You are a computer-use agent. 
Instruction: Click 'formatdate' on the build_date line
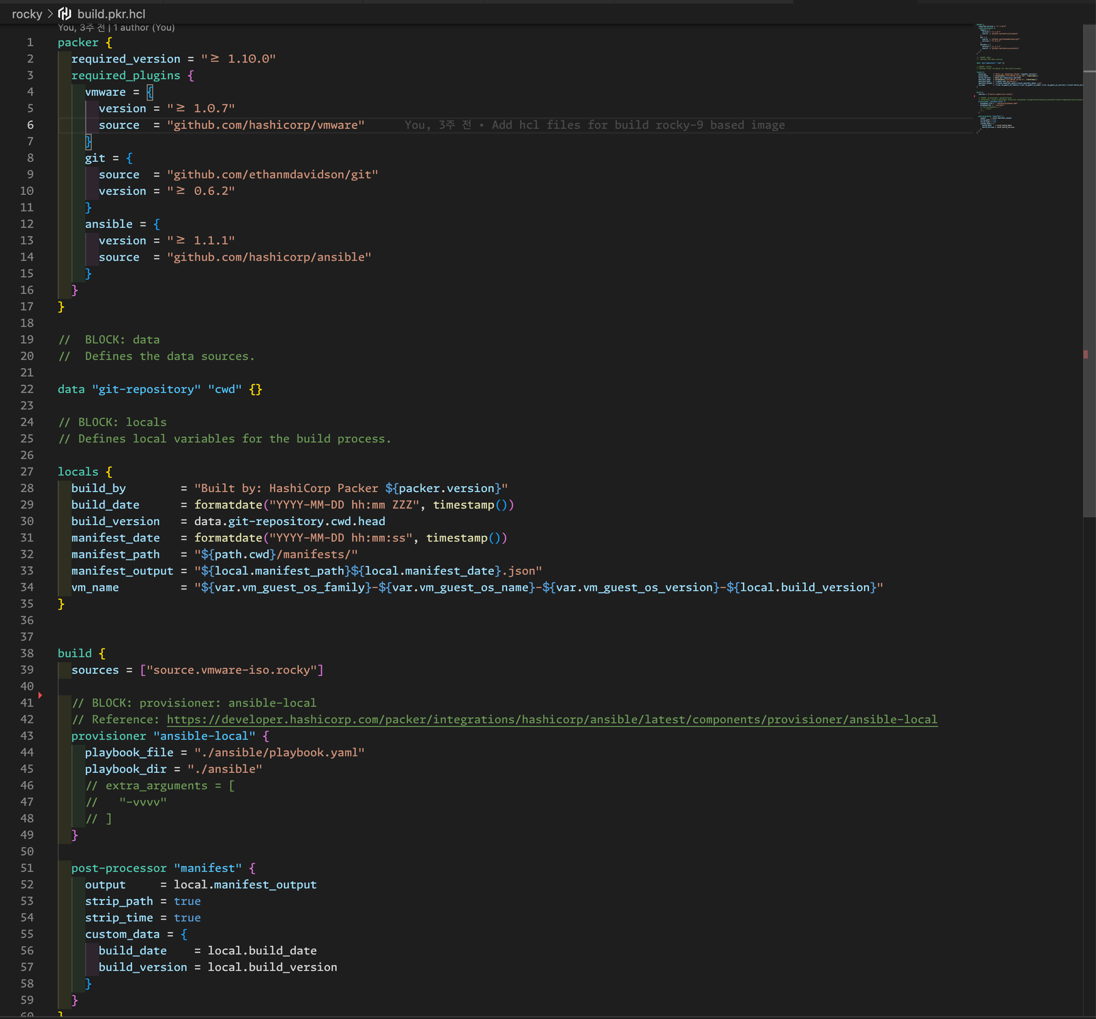click(x=228, y=505)
